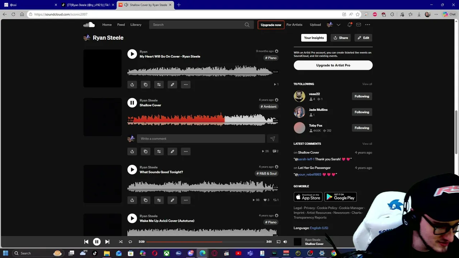Copy link for What Sounds Good Tonight?
The height and width of the screenshot is (258, 459).
click(146, 200)
